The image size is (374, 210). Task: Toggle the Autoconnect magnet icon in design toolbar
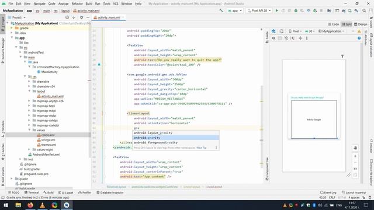pyautogui.click(x=286, y=38)
